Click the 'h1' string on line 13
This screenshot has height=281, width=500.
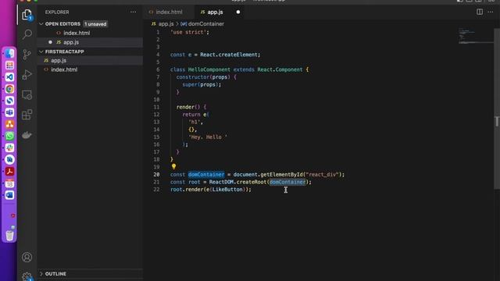tap(194, 122)
